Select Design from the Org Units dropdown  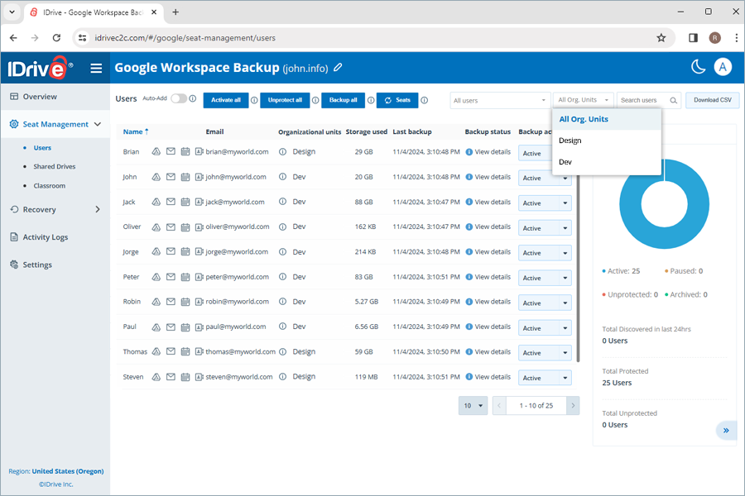[570, 141]
